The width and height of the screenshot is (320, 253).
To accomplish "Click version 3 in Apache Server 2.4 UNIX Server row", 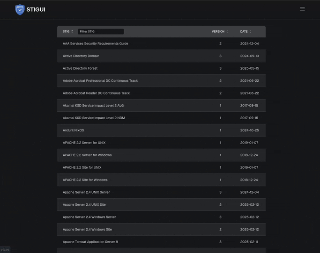I will click(220, 192).
